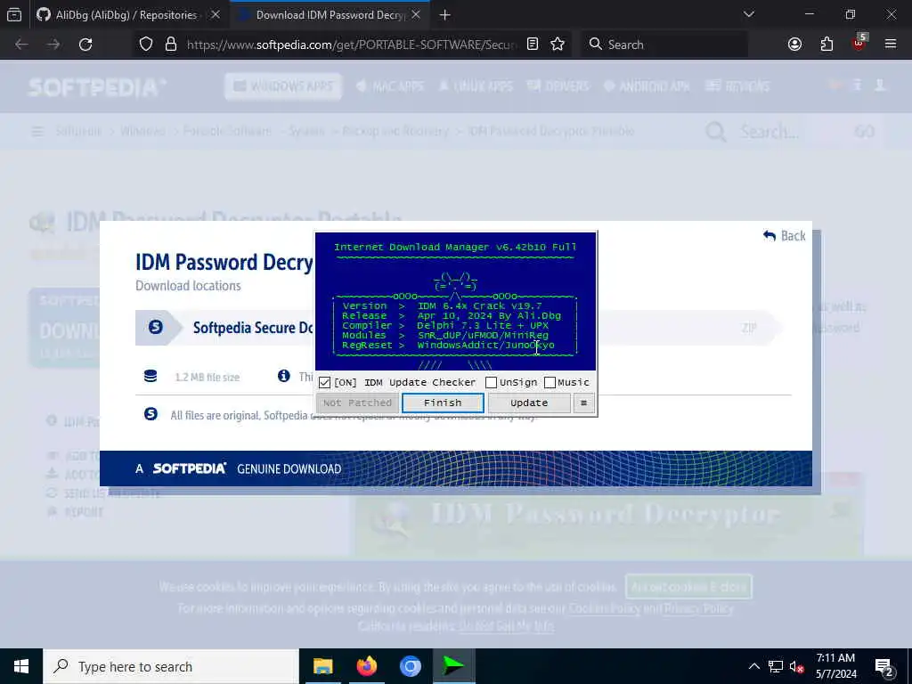
Task: Click the Finish button in patcher
Action: (443, 403)
